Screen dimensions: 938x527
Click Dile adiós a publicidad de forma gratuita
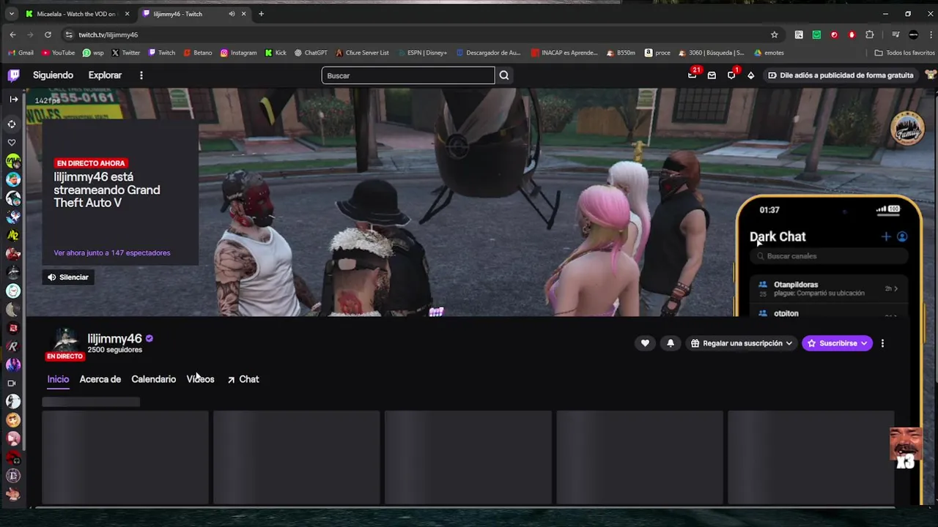click(x=841, y=75)
